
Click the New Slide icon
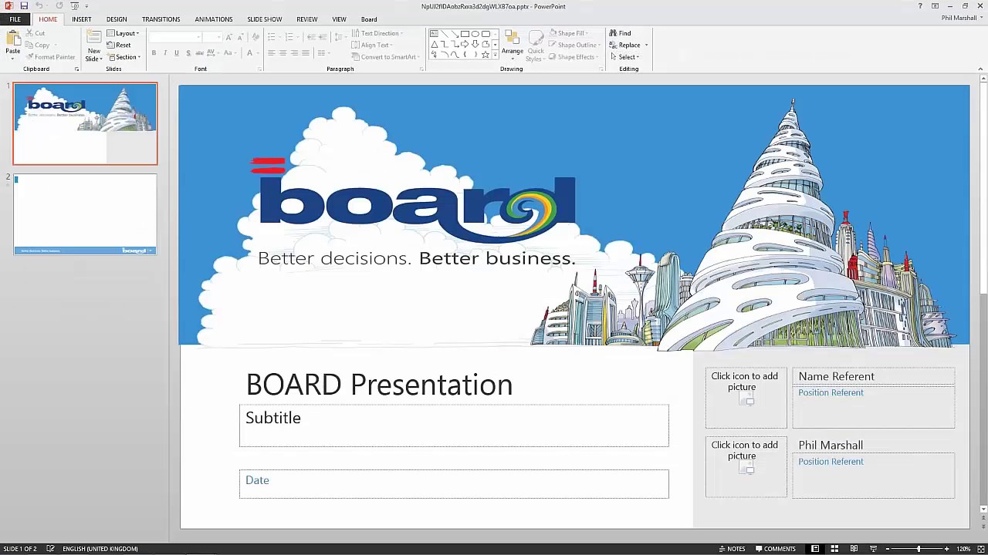pos(93,39)
